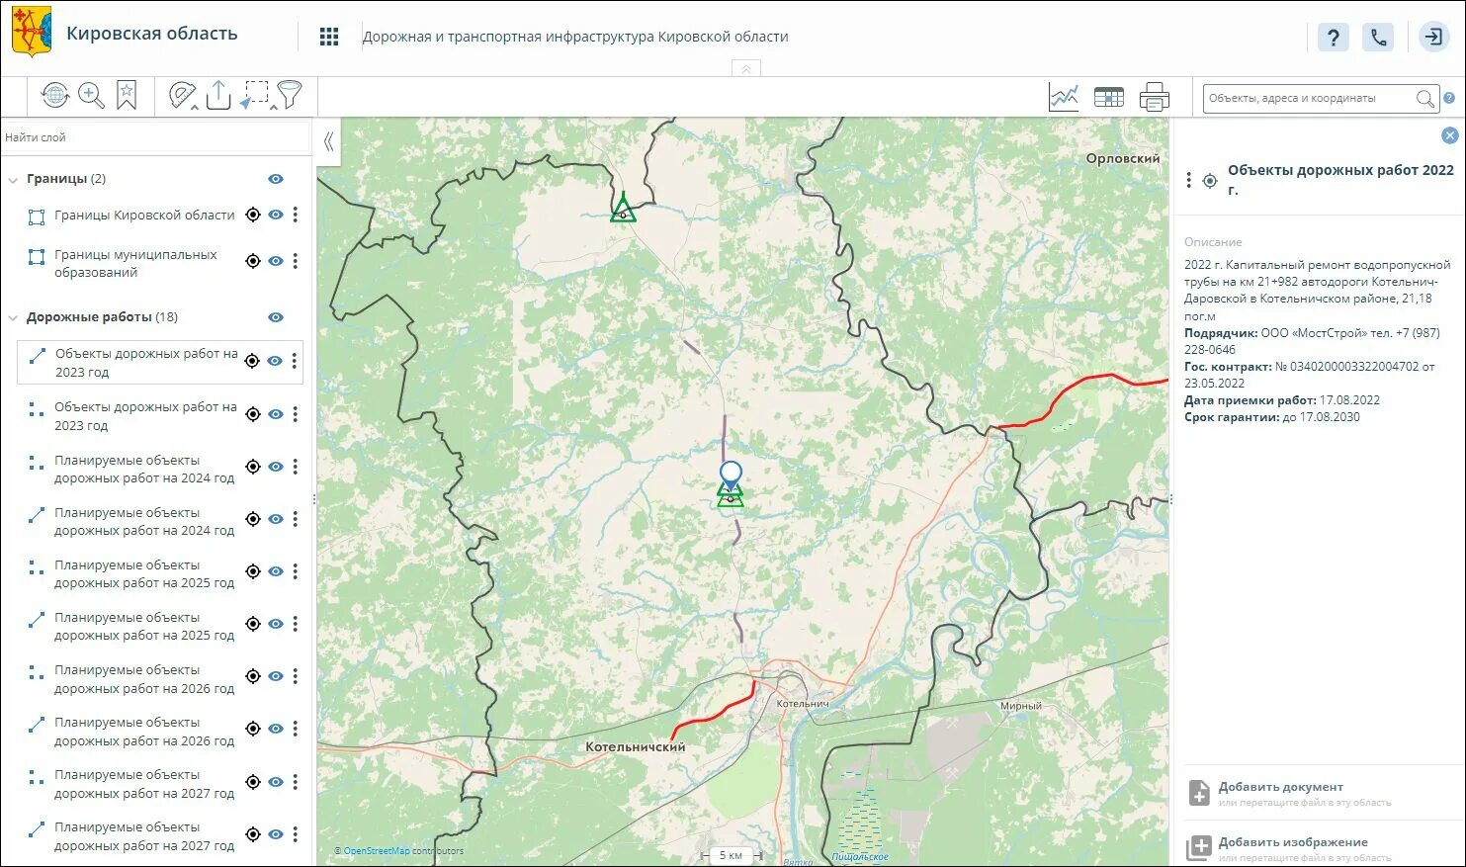
Task: Zoom to point layer Планируемые объекты 2027
Action: [253, 782]
